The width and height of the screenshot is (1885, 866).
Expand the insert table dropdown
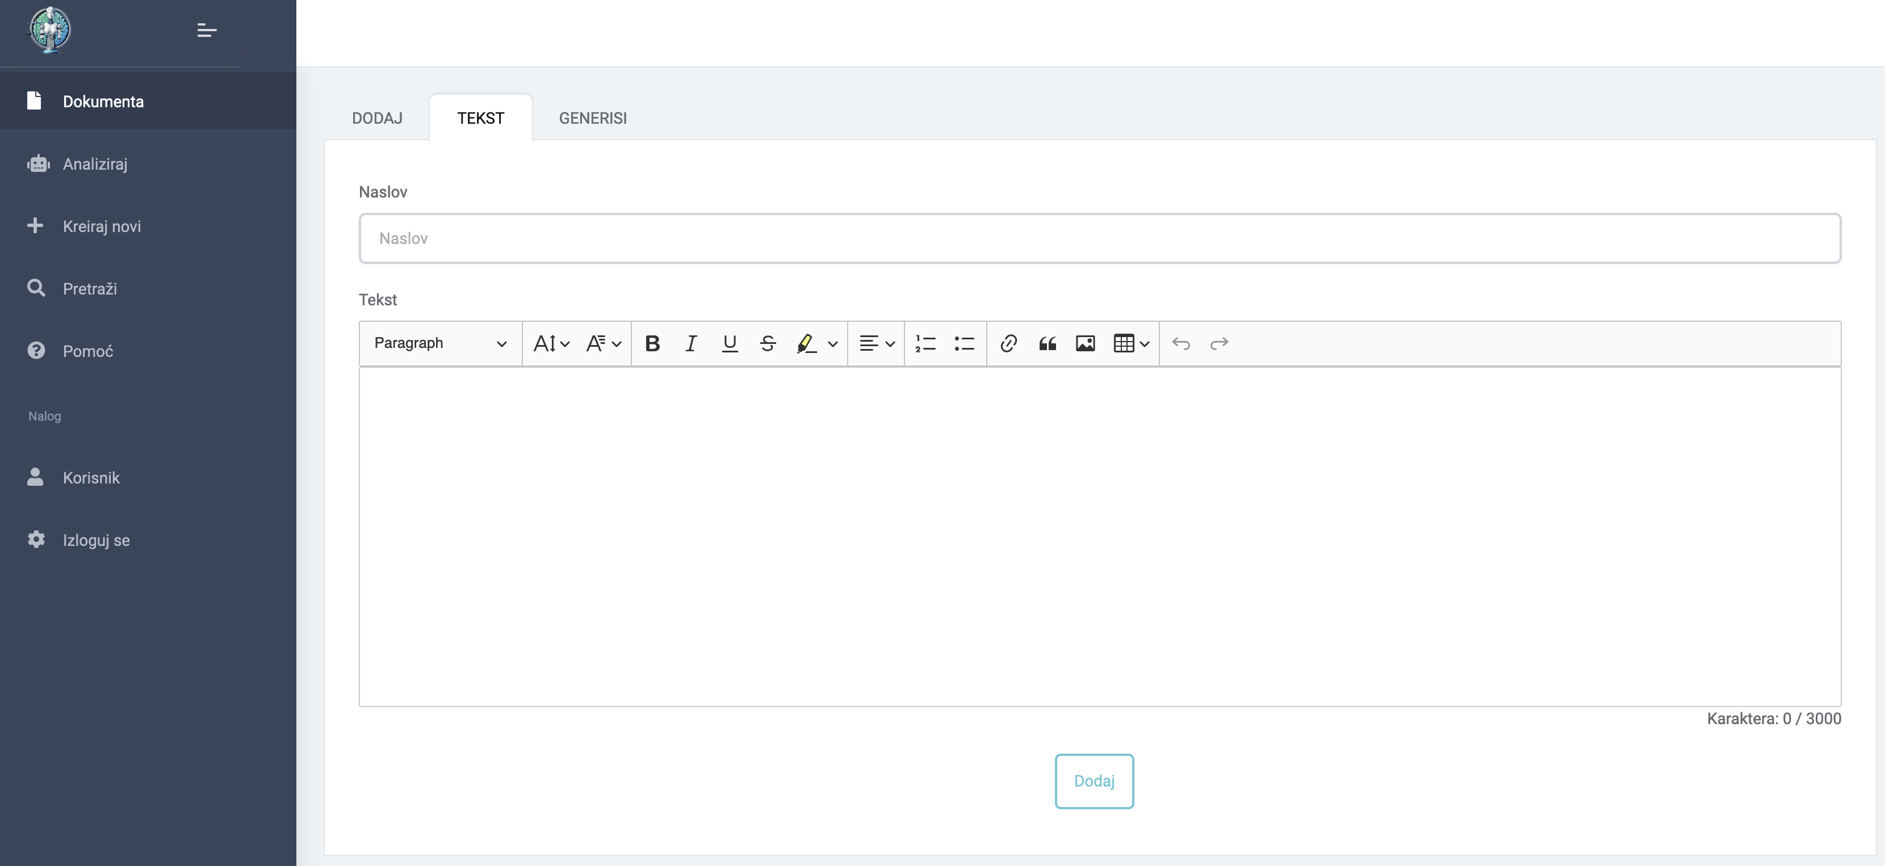tap(1132, 343)
